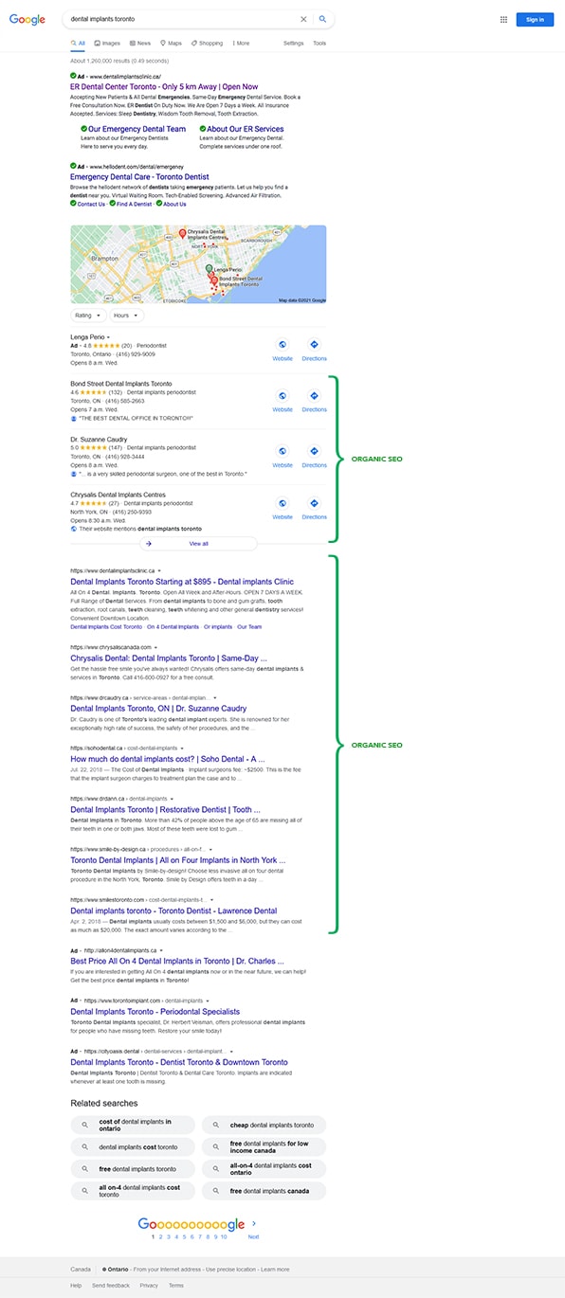Screen dimensions: 565x1298
Task: Open Dental Implants Toronto Starting at $895 result
Action: [182, 582]
